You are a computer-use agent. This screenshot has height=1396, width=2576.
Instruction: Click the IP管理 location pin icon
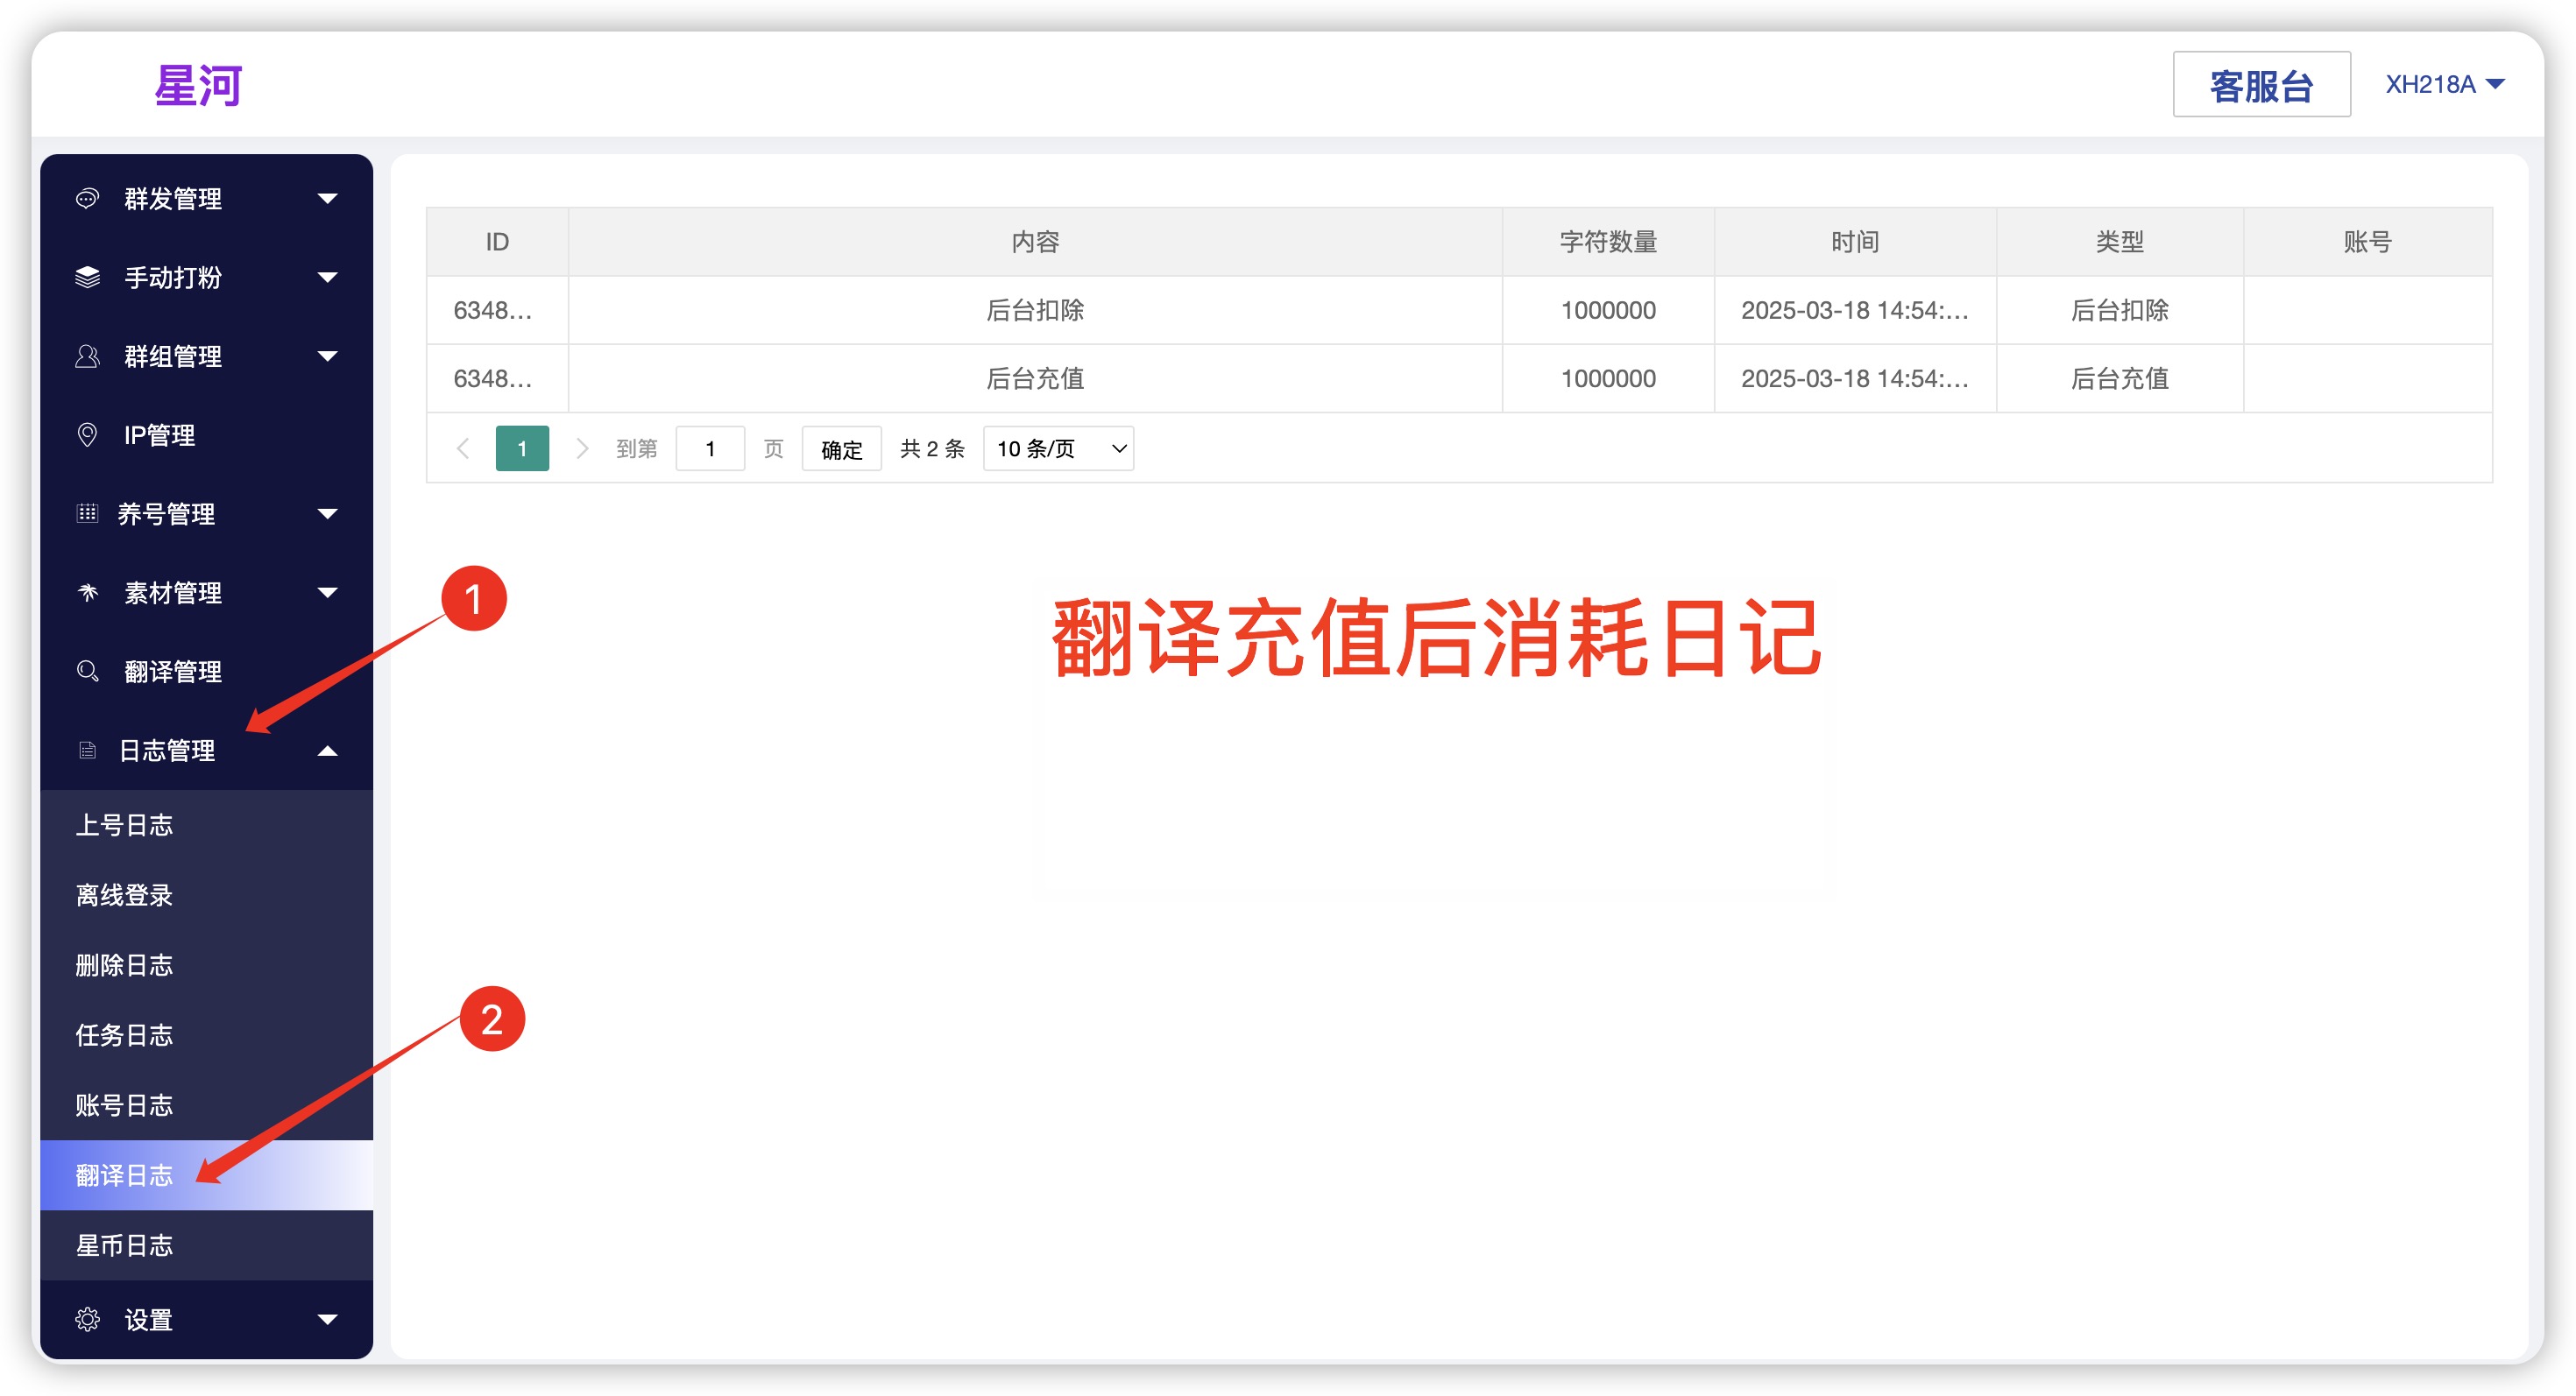[88, 434]
